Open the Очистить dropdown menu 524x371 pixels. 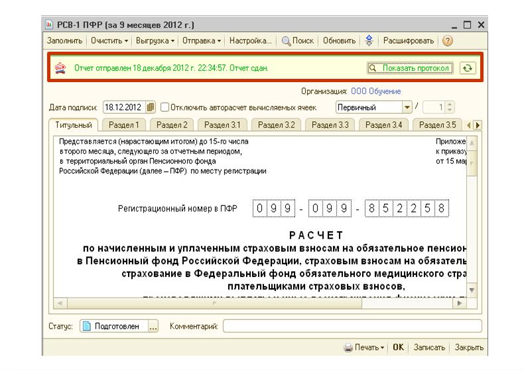109,41
